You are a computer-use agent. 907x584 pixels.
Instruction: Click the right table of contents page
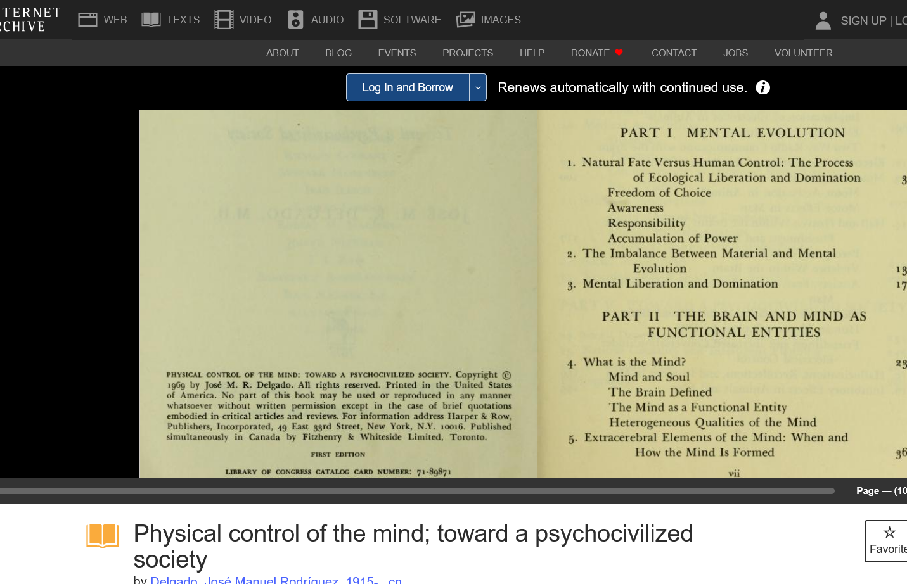[x=723, y=293]
